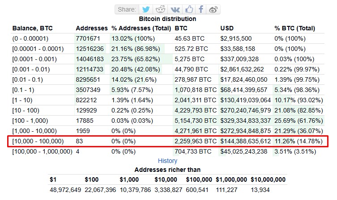337x200 pixels.
Task: Click the Reddit share icon
Action: 160,9
